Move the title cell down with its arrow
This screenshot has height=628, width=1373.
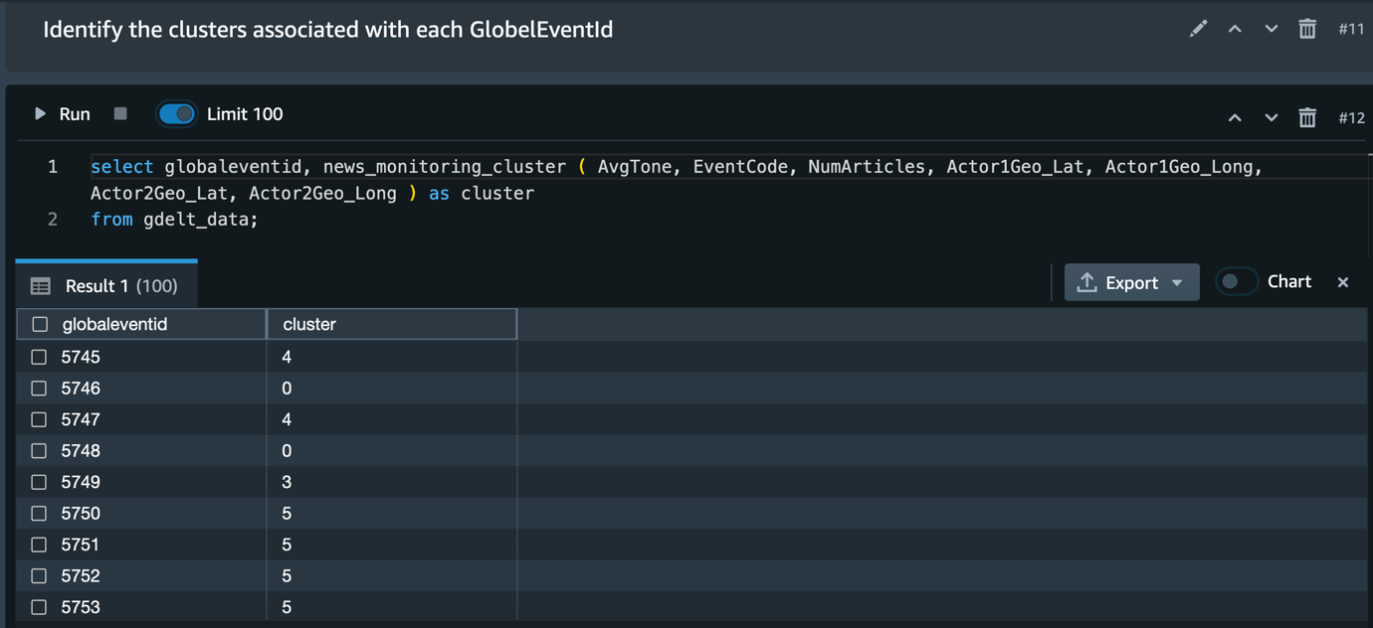pos(1271,29)
